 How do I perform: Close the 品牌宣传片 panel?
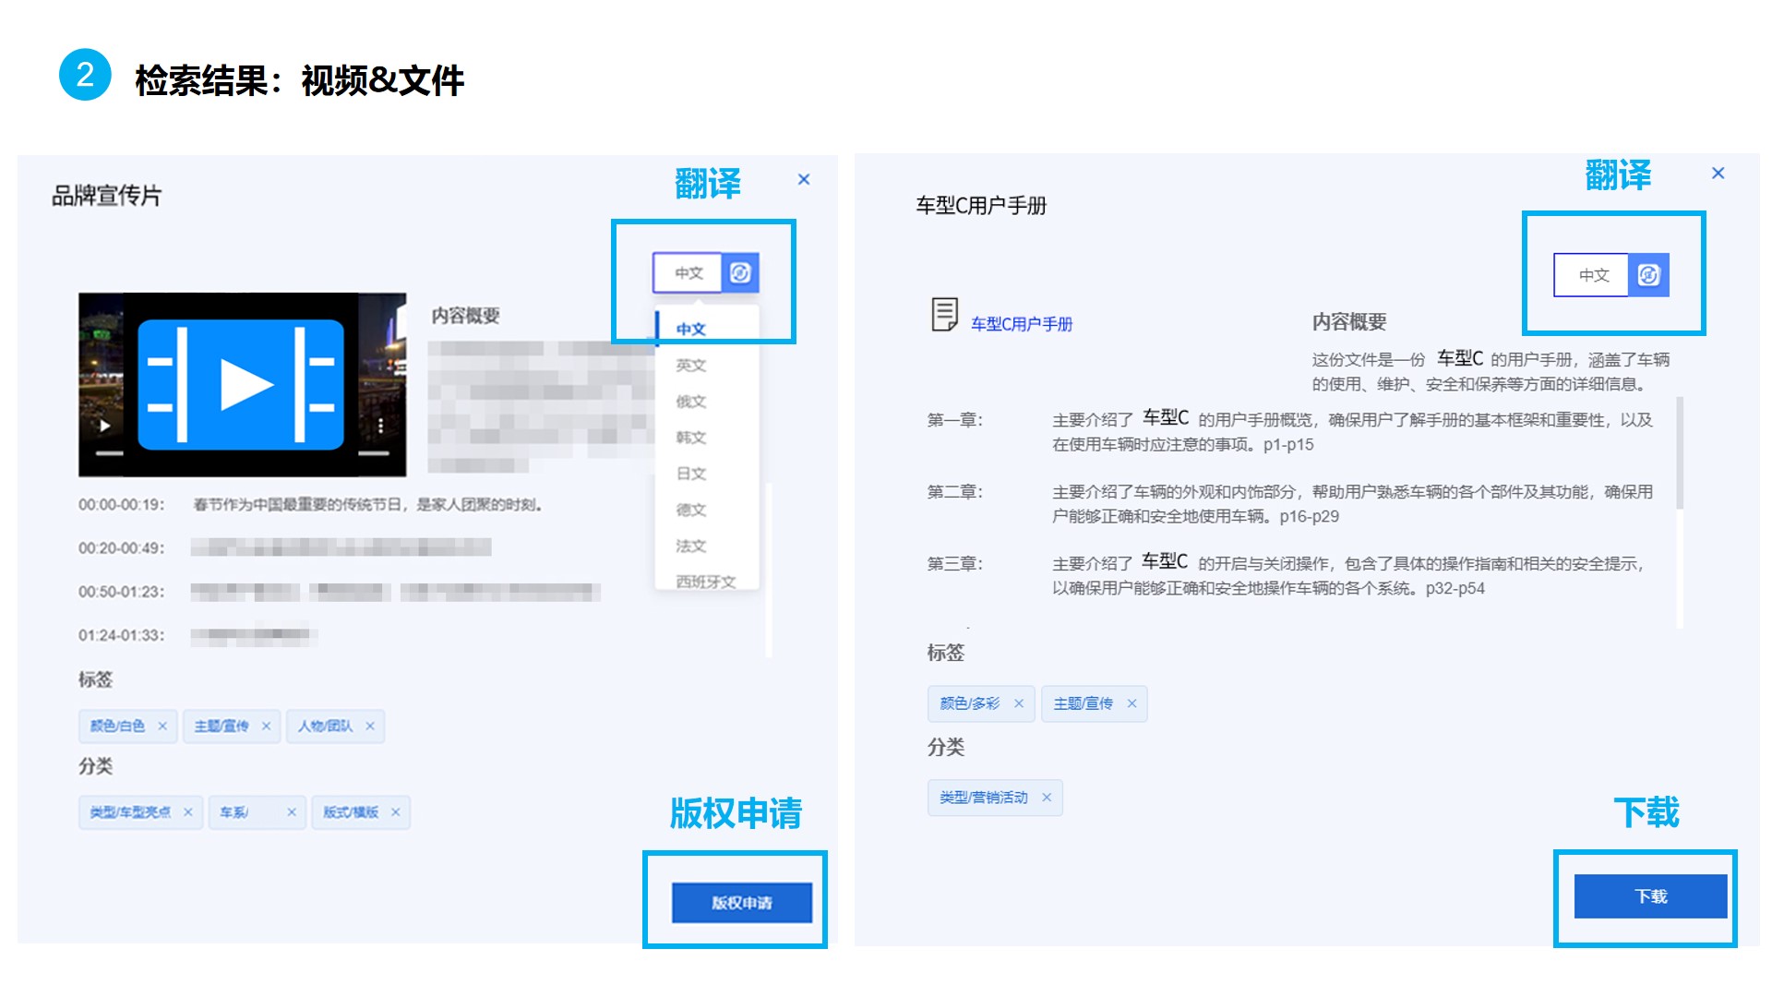[804, 179]
